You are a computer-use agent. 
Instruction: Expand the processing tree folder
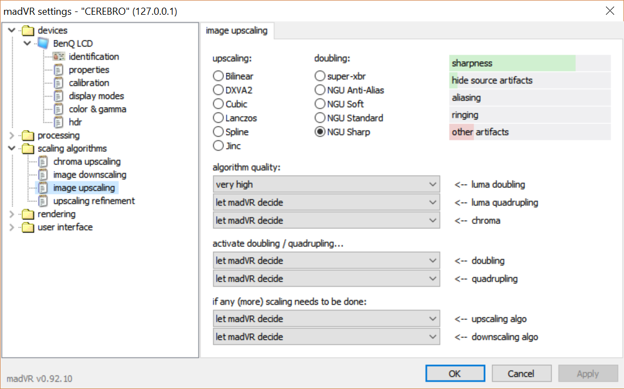pyautogui.click(x=11, y=135)
